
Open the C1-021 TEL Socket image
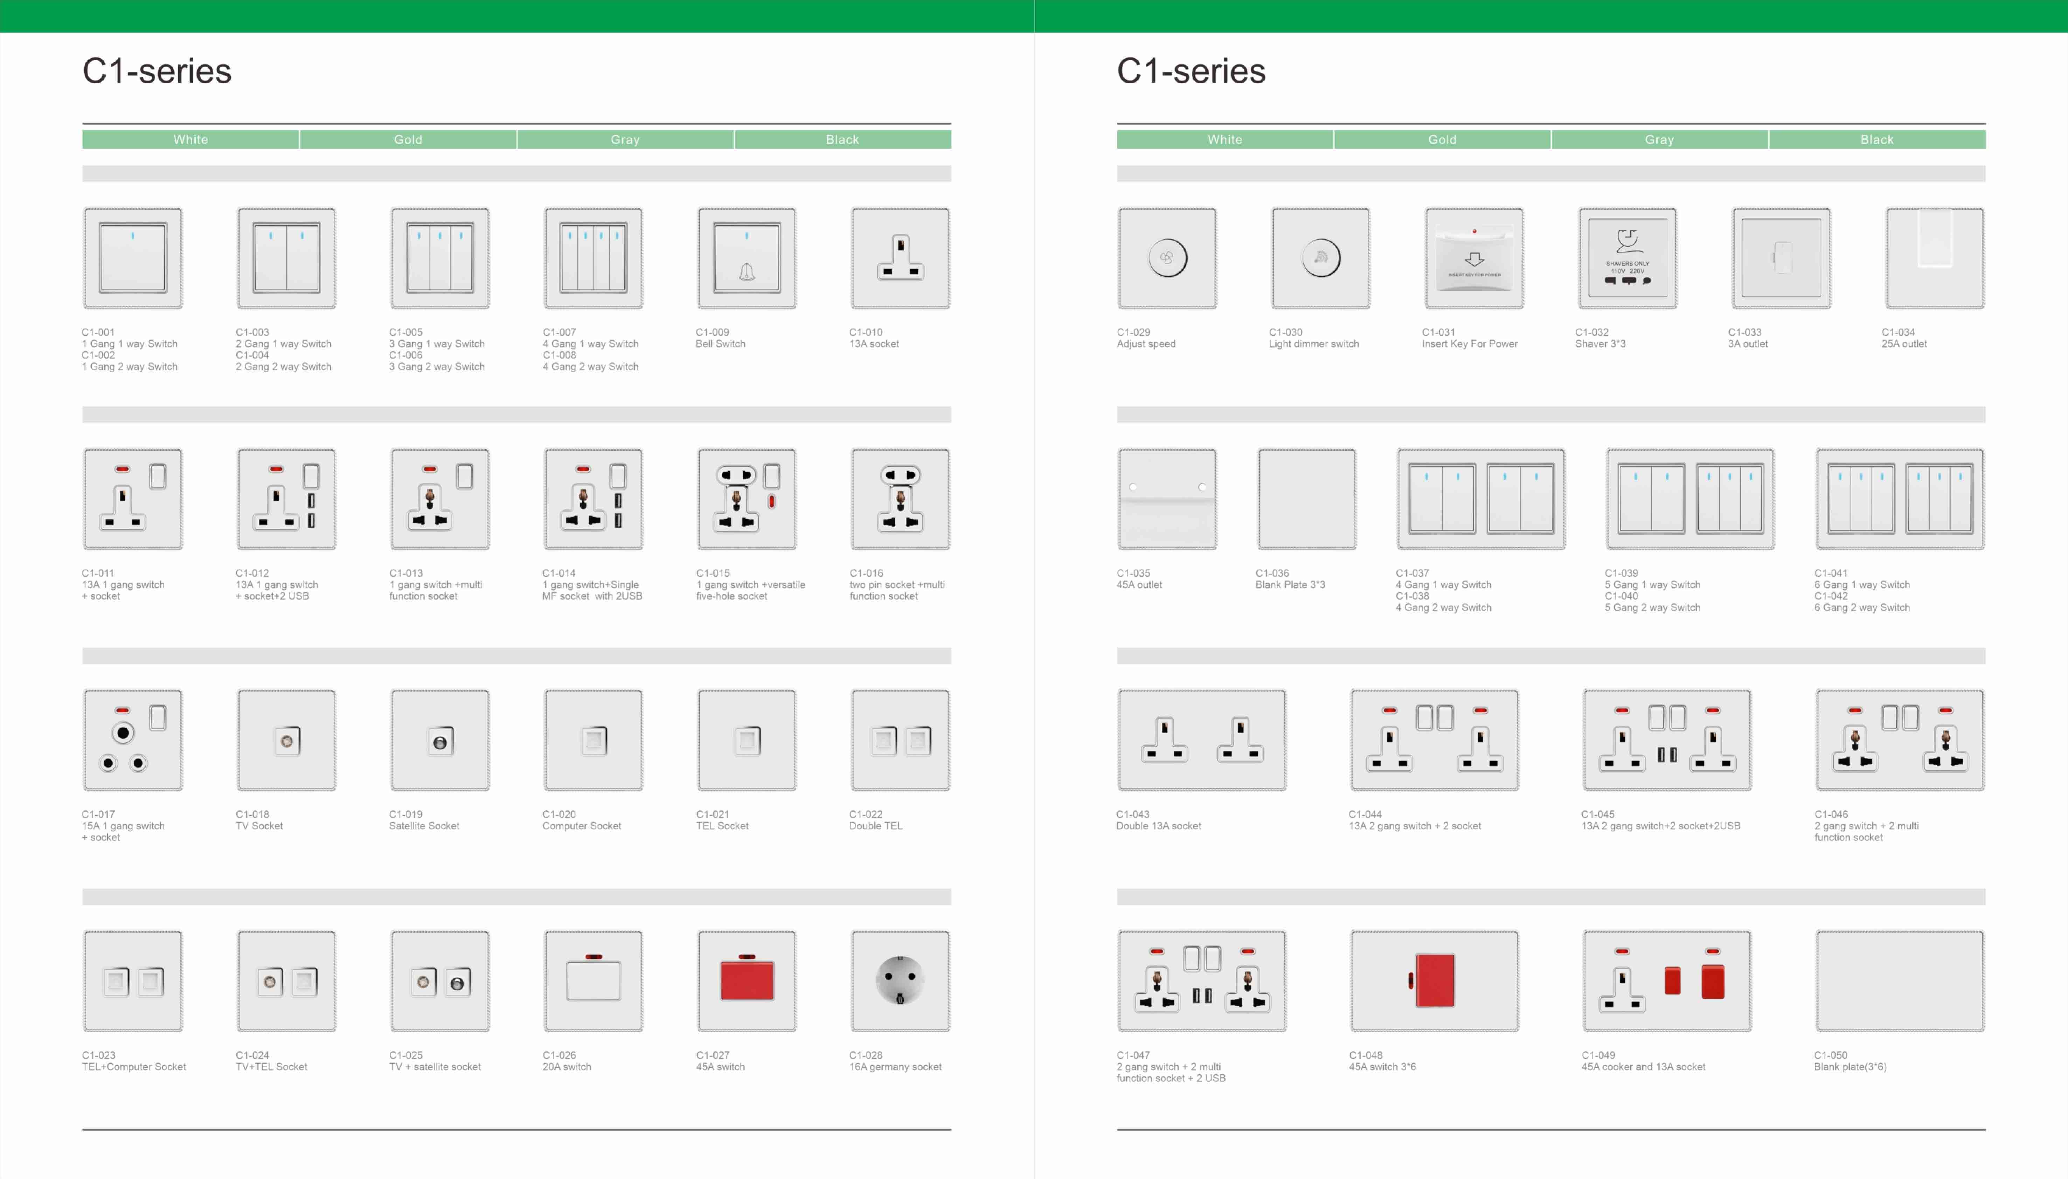pyautogui.click(x=747, y=740)
